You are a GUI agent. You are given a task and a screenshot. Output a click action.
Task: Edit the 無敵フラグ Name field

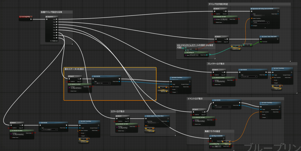click(x=218, y=147)
